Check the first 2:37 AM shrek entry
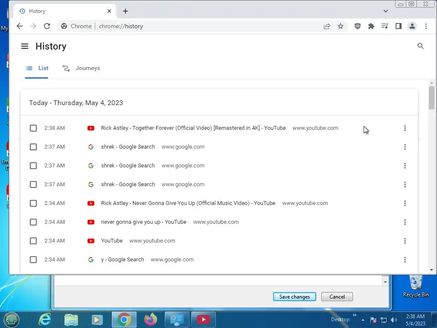437x328 pixels. tap(33, 147)
